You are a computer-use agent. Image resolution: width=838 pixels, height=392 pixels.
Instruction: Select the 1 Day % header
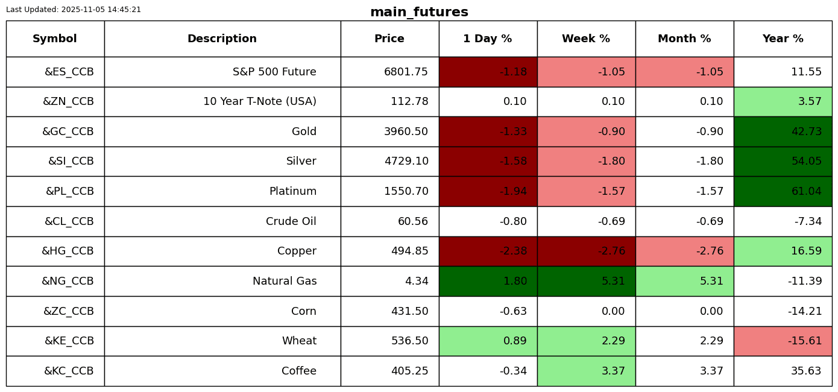[x=488, y=39]
